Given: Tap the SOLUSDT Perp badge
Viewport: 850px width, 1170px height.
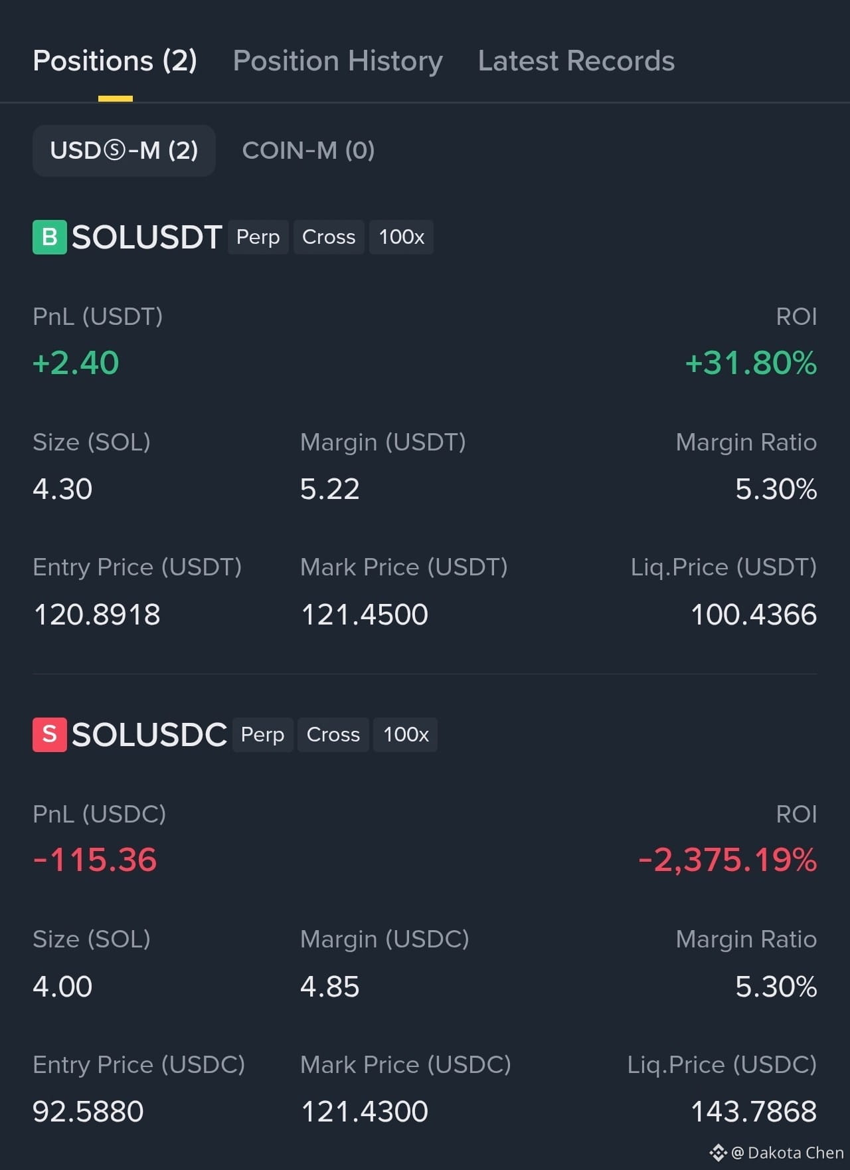Looking at the screenshot, I should click(x=258, y=237).
